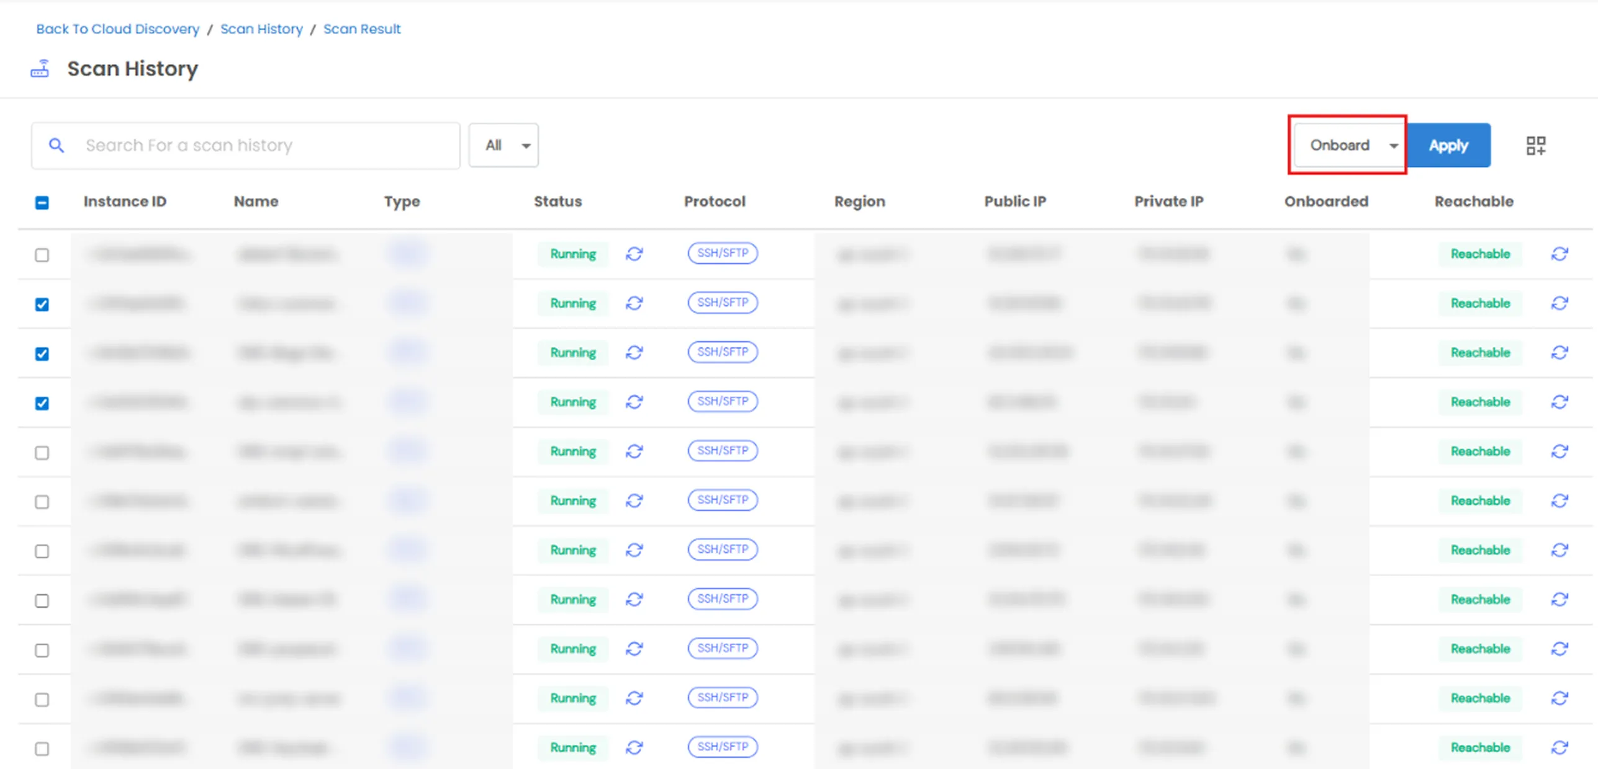Check the first row's checkbox
Screen dimensions: 1598x769
click(x=42, y=255)
